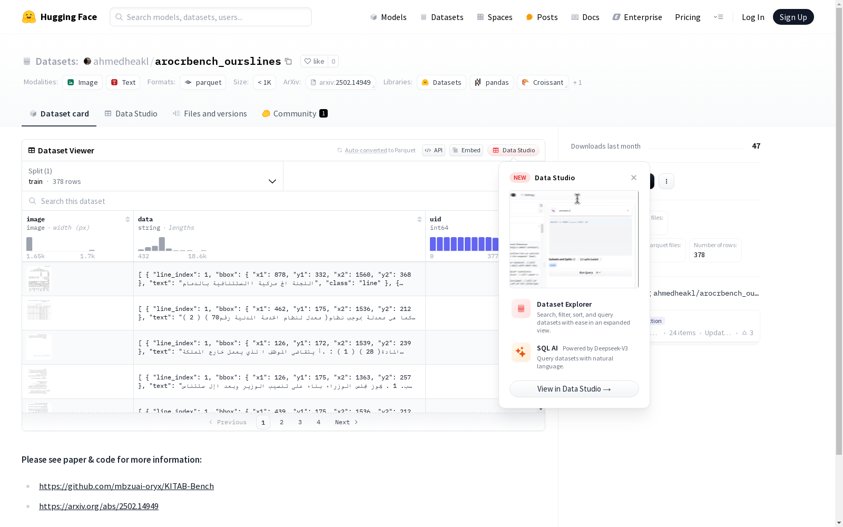Click the API button
The image size is (843, 527).
(434, 150)
